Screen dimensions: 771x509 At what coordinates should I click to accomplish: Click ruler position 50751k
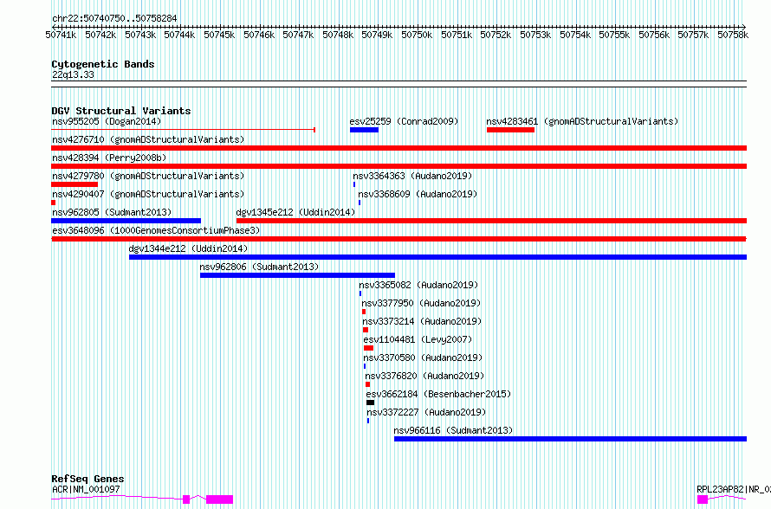(457, 35)
